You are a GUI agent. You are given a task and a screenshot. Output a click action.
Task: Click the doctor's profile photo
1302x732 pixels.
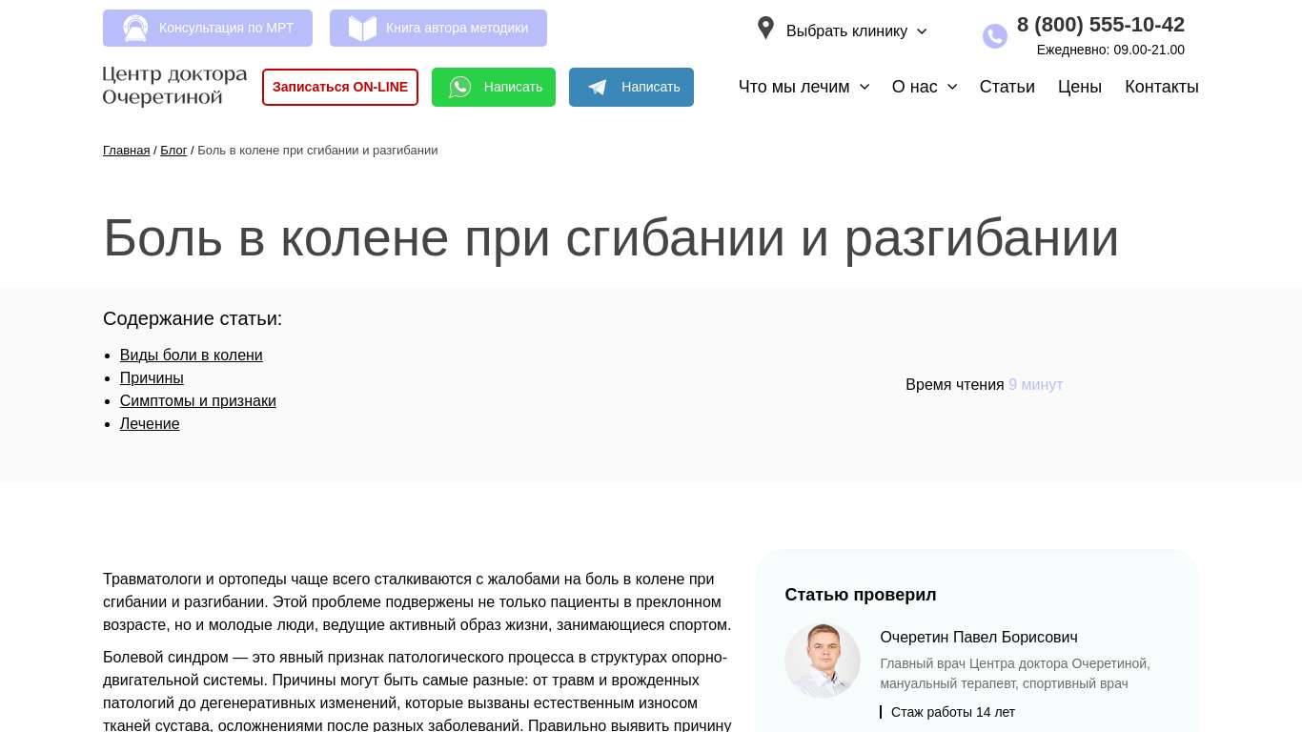[x=823, y=661]
